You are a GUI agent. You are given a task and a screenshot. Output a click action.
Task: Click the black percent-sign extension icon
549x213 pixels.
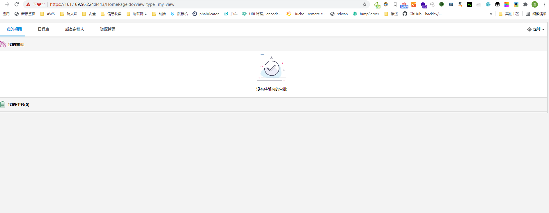469,4
